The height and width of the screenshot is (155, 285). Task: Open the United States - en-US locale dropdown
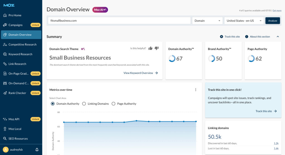click(244, 21)
